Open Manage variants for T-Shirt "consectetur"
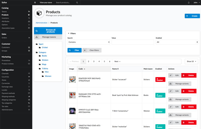201x129 pixels. pos(180,115)
